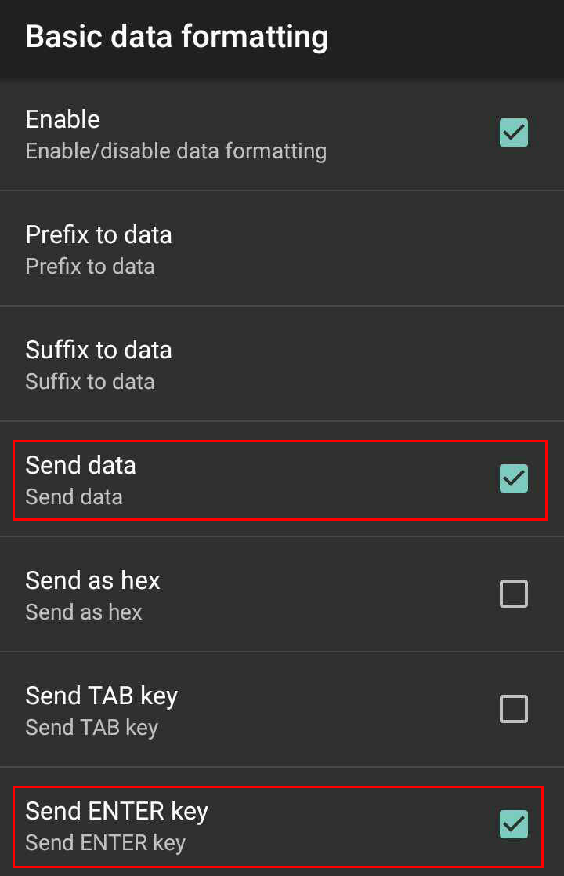The width and height of the screenshot is (564, 876).
Task: Check the Send as hex checkbox
Action: coord(514,594)
